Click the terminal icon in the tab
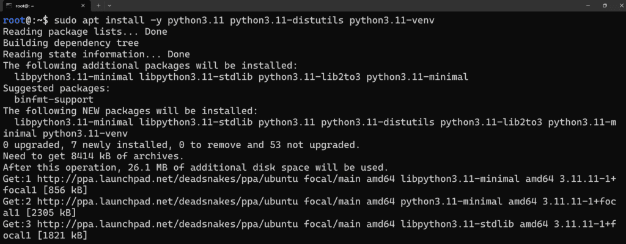Screen dimensions: 626x244 click(x=8, y=5)
